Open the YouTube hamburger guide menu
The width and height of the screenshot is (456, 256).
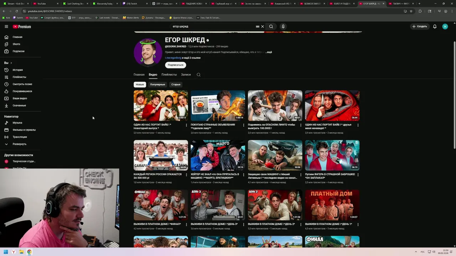click(x=6, y=26)
